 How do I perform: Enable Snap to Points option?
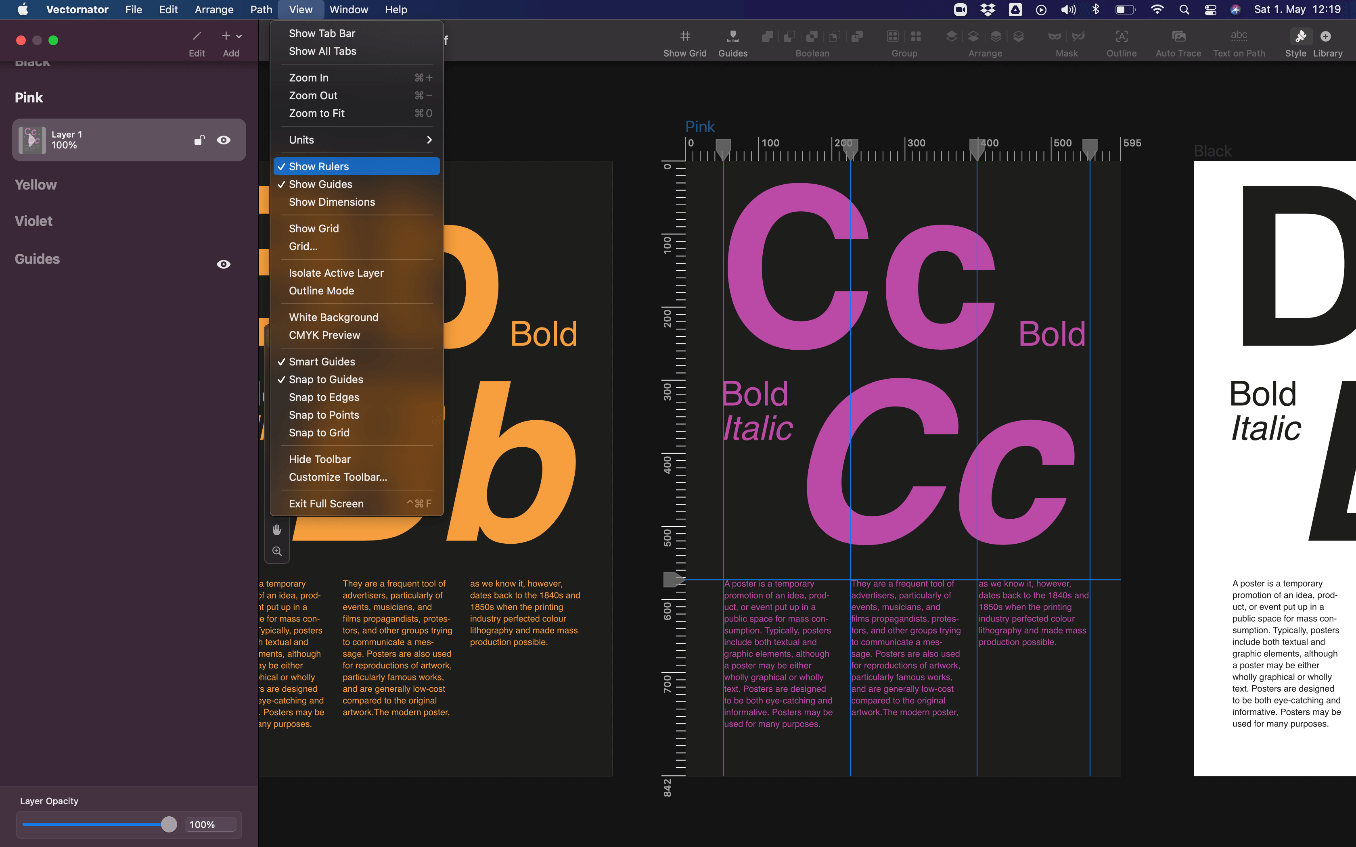(356, 415)
